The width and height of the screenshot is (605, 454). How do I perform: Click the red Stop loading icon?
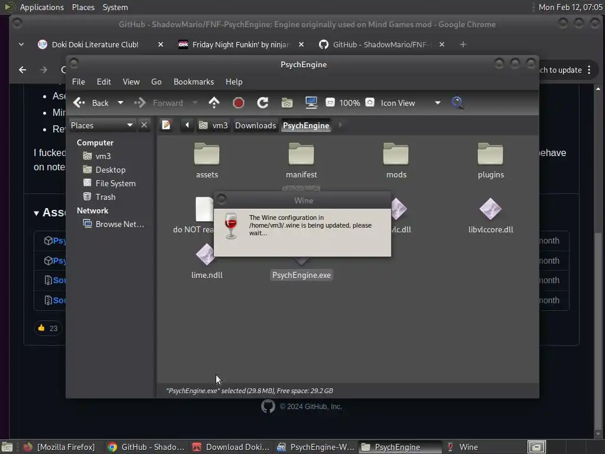tap(239, 103)
